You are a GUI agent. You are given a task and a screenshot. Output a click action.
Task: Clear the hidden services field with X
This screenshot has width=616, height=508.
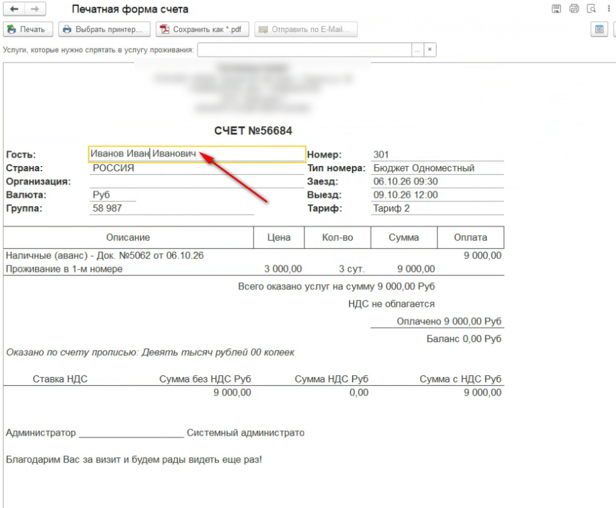point(430,50)
